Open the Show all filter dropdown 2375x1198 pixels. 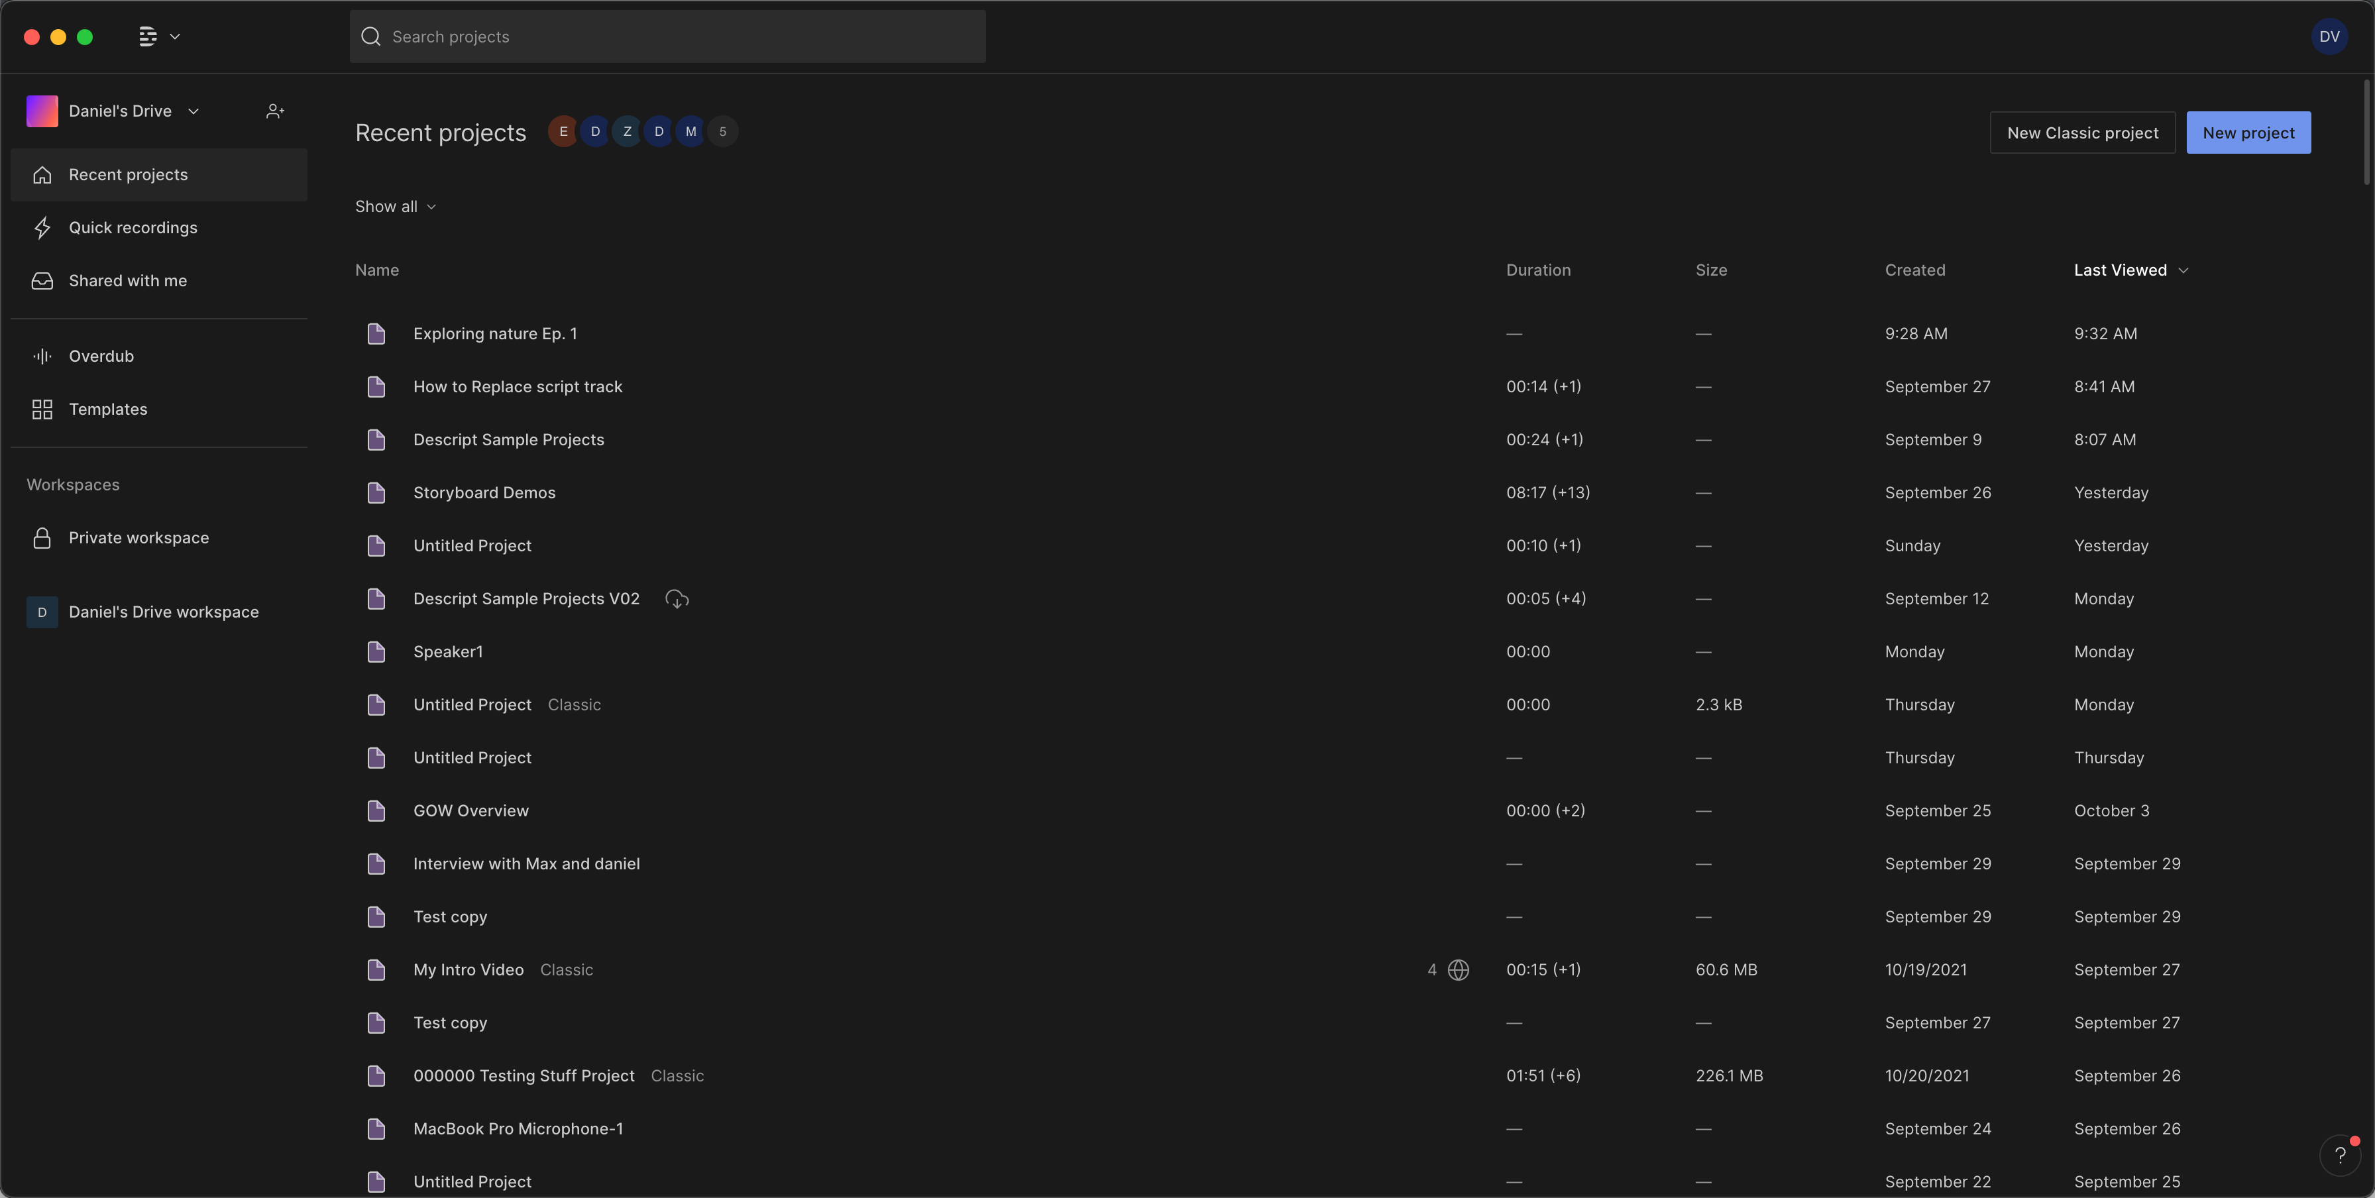[396, 207]
